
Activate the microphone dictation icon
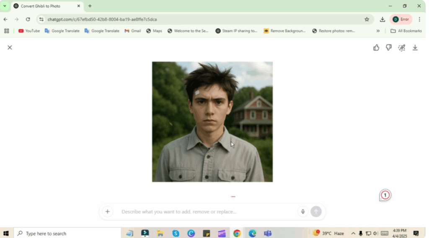(x=302, y=212)
